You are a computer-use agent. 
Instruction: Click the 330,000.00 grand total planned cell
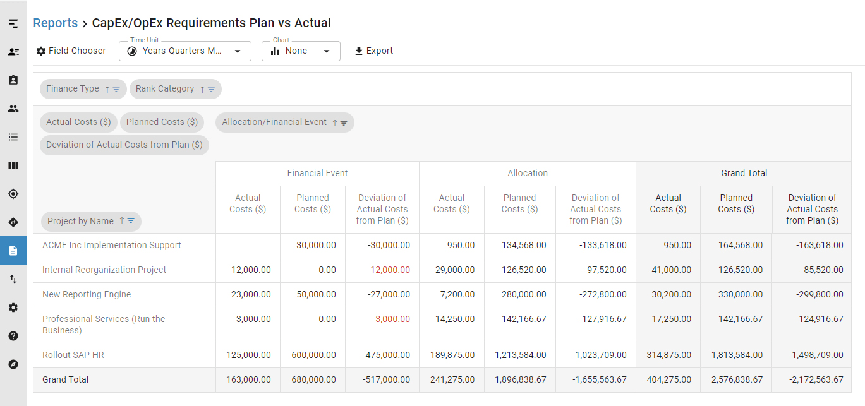[x=736, y=295]
